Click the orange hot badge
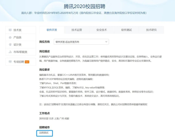 27,62
